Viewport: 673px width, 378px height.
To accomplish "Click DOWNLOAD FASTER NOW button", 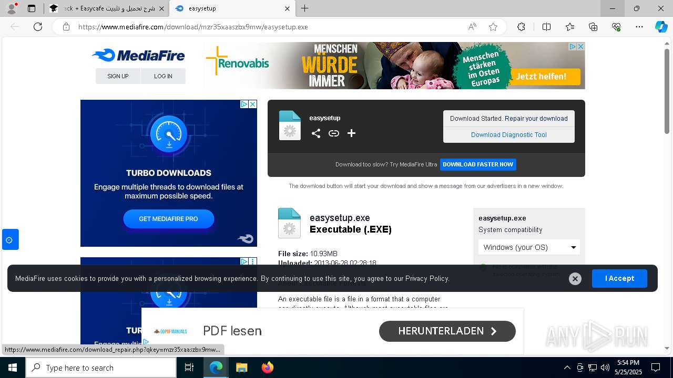I will (x=478, y=164).
